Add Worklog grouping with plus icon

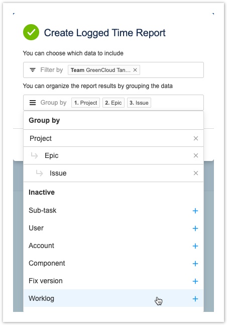[195, 299]
